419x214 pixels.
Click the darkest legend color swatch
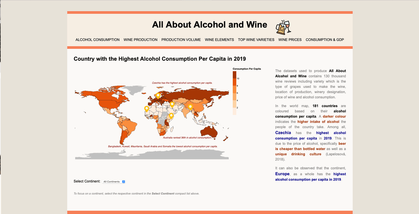pos(235,75)
